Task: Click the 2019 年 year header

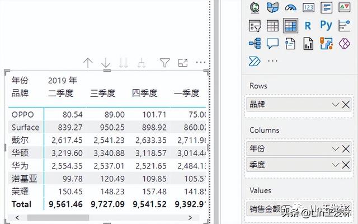Action: pyautogui.click(x=63, y=81)
